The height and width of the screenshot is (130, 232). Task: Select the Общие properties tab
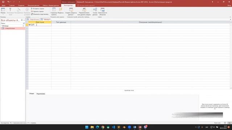click(x=32, y=94)
